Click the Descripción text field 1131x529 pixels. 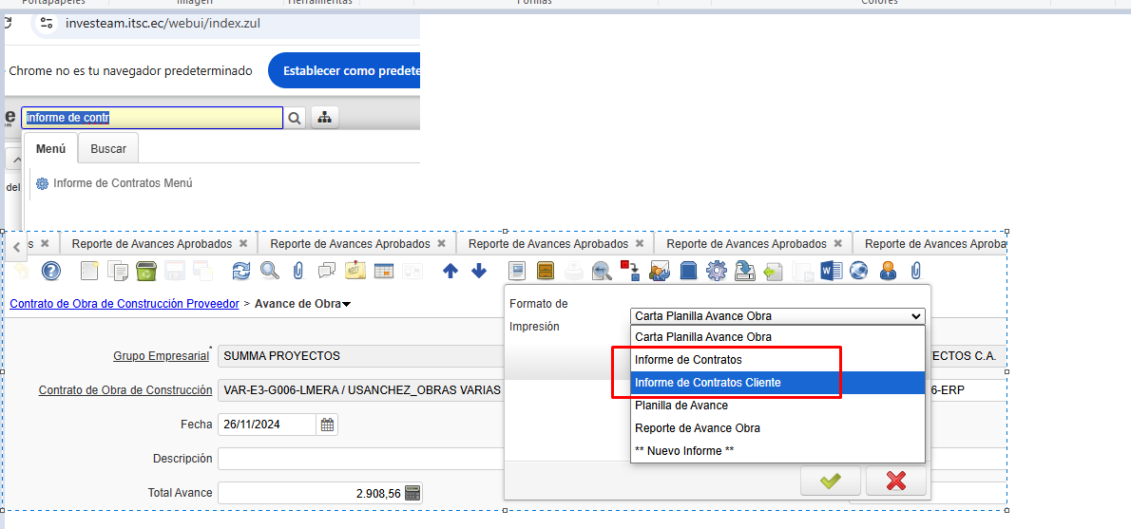[x=361, y=459]
